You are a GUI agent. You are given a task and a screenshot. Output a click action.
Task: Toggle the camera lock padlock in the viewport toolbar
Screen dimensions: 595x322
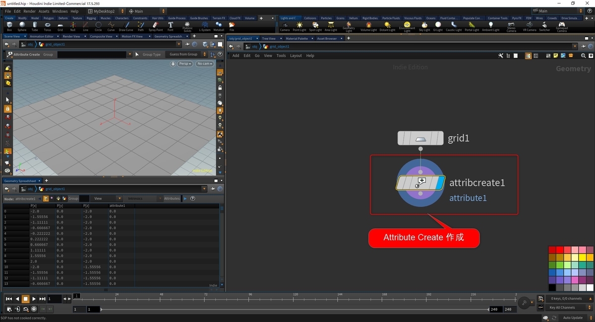(173, 63)
